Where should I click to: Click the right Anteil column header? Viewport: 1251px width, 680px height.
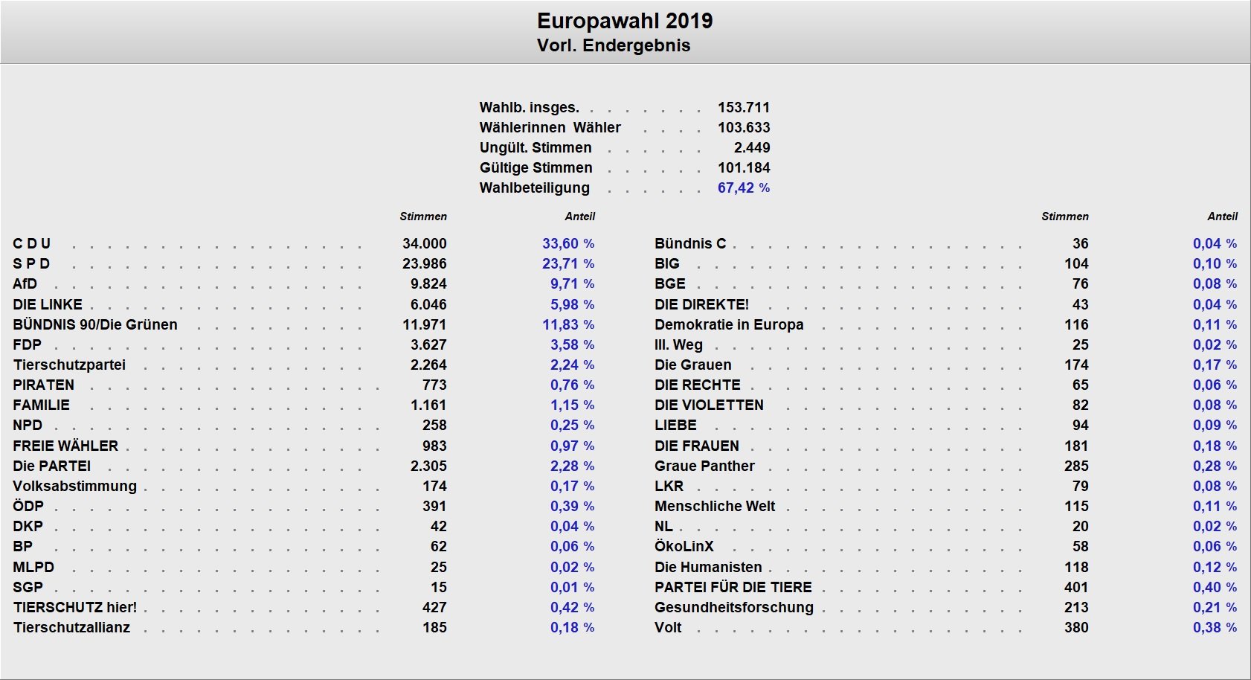[x=1222, y=216]
